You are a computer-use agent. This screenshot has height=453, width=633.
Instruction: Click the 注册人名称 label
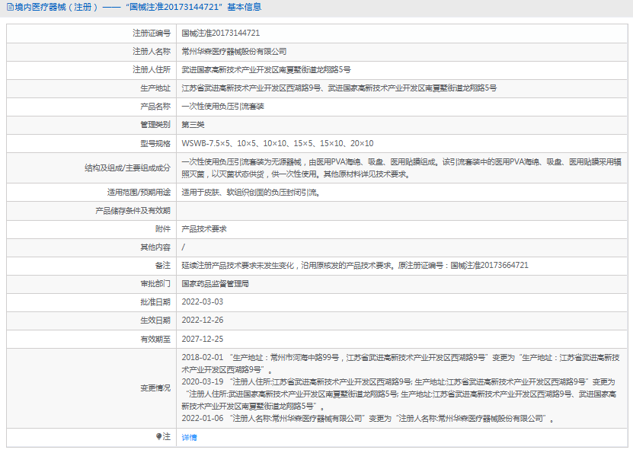pyautogui.click(x=152, y=52)
